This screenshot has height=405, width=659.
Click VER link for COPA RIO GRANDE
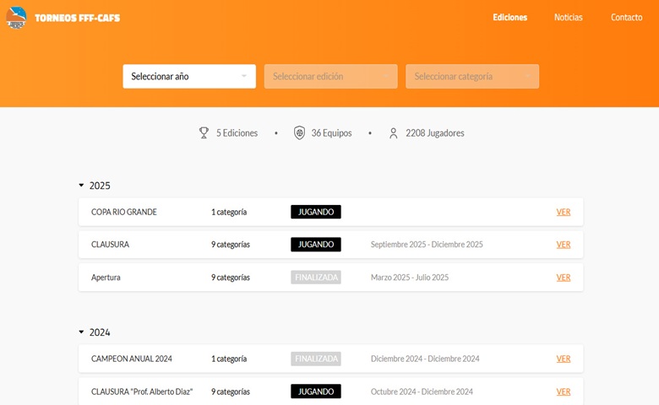pyautogui.click(x=564, y=213)
